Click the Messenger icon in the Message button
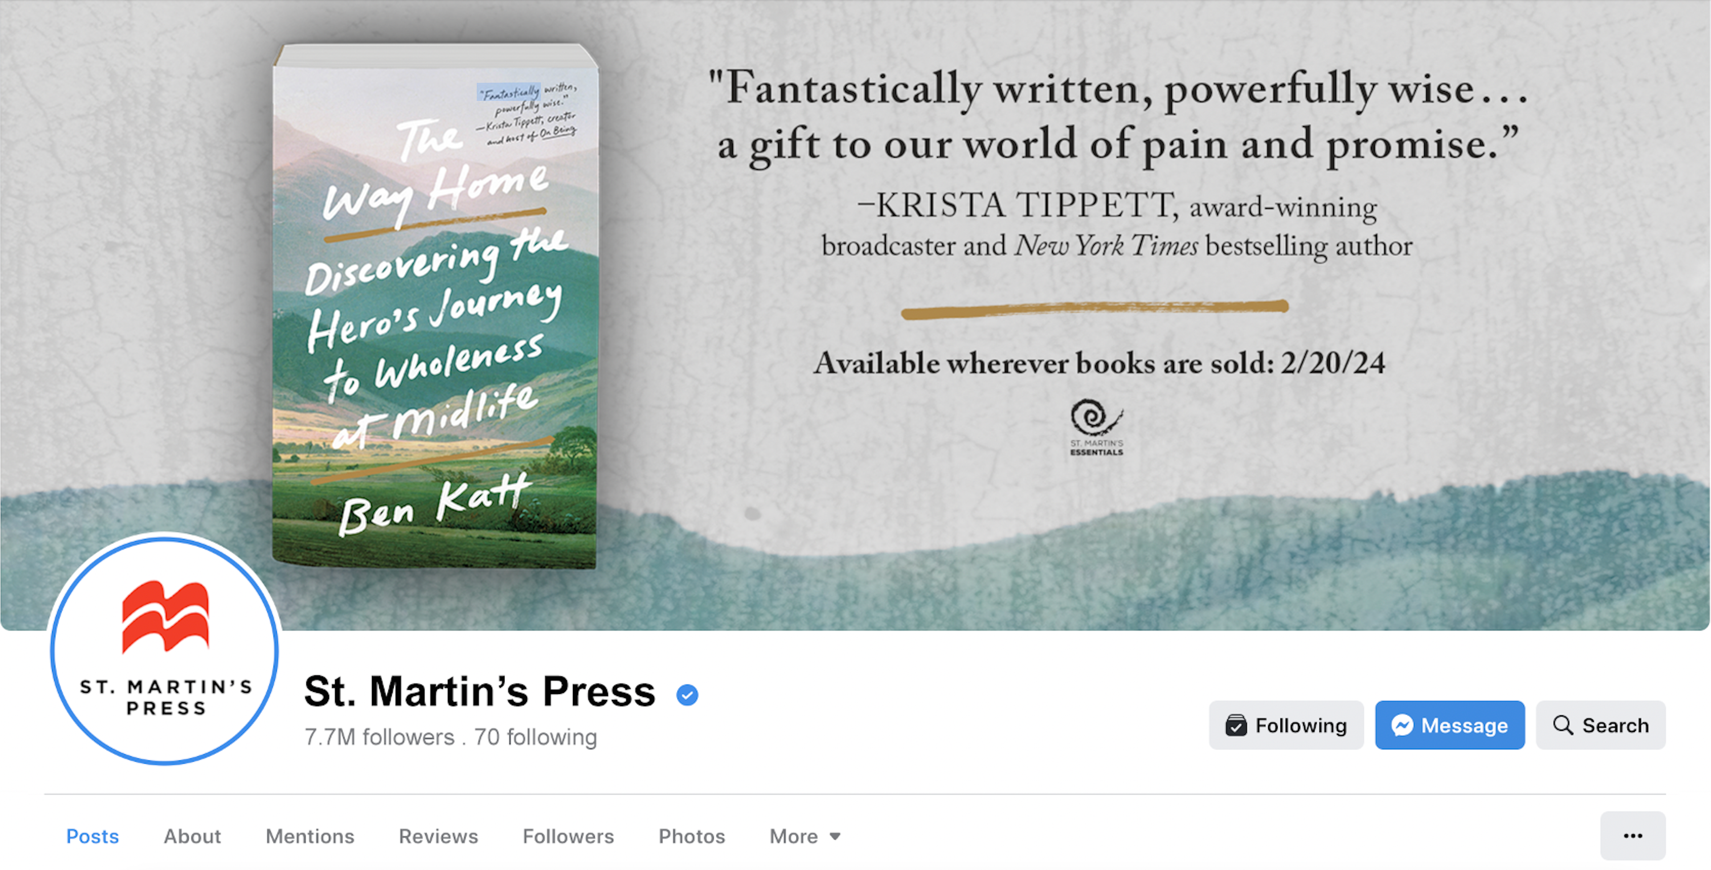 tap(1402, 725)
